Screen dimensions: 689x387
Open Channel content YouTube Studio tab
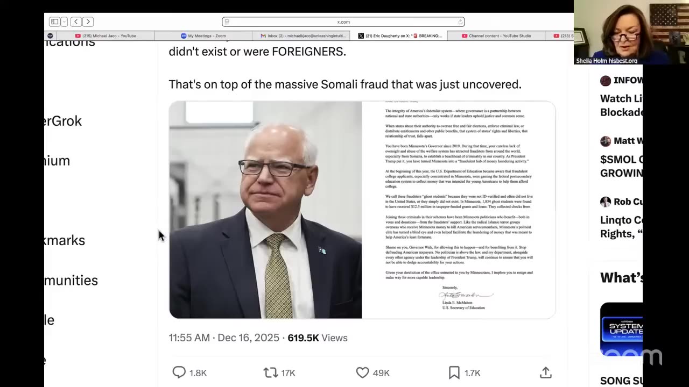496,36
